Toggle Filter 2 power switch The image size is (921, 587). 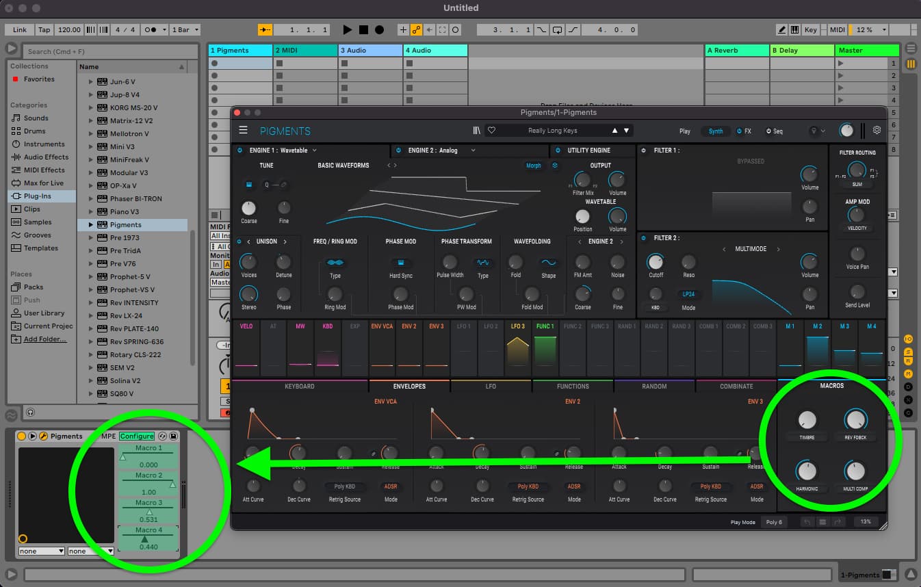644,238
